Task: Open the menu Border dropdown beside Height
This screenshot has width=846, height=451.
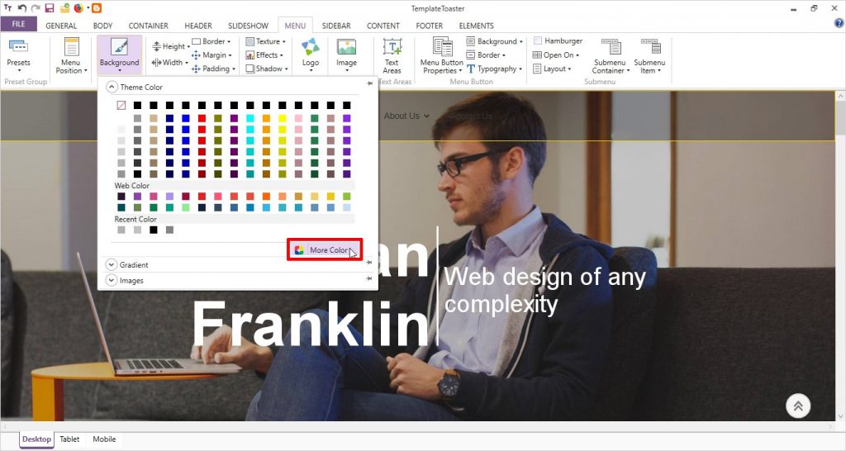Action: [211, 41]
